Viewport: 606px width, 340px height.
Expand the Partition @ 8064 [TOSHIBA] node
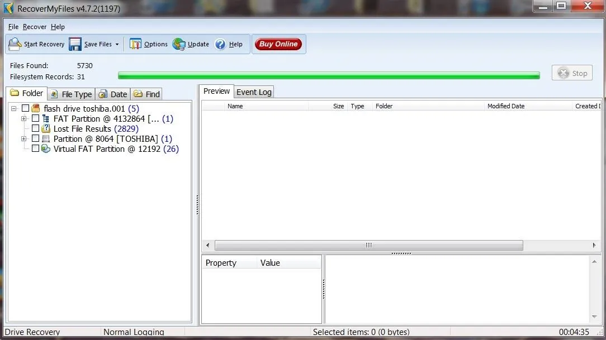[24, 138]
